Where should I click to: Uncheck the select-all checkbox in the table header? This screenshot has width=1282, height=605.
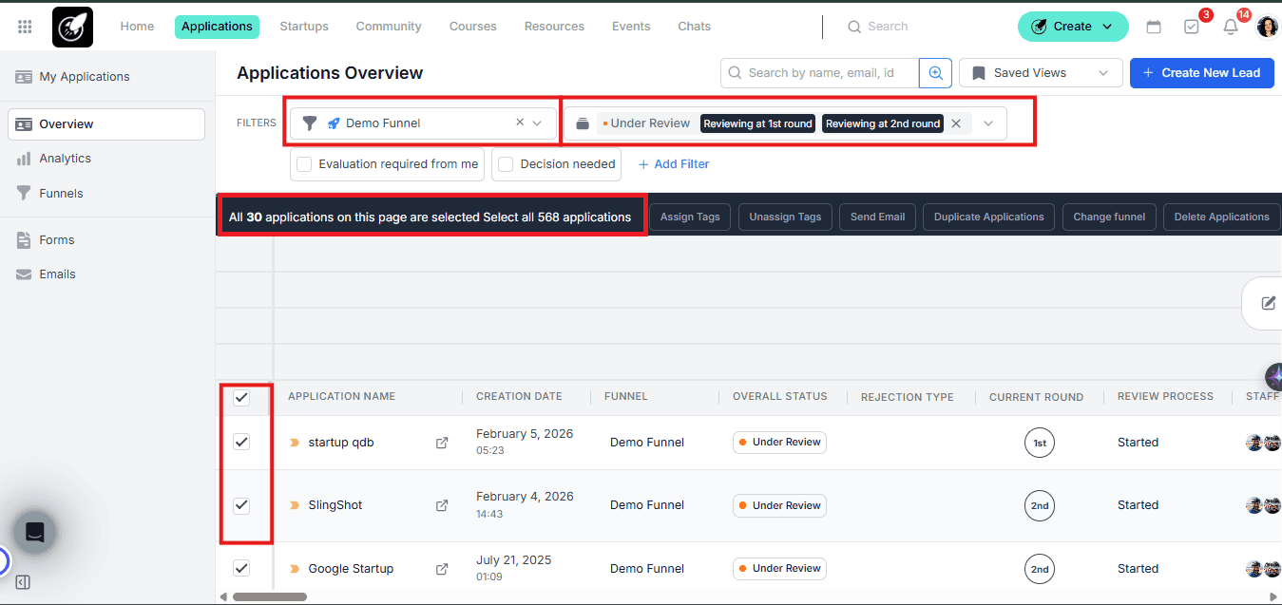pos(241,396)
